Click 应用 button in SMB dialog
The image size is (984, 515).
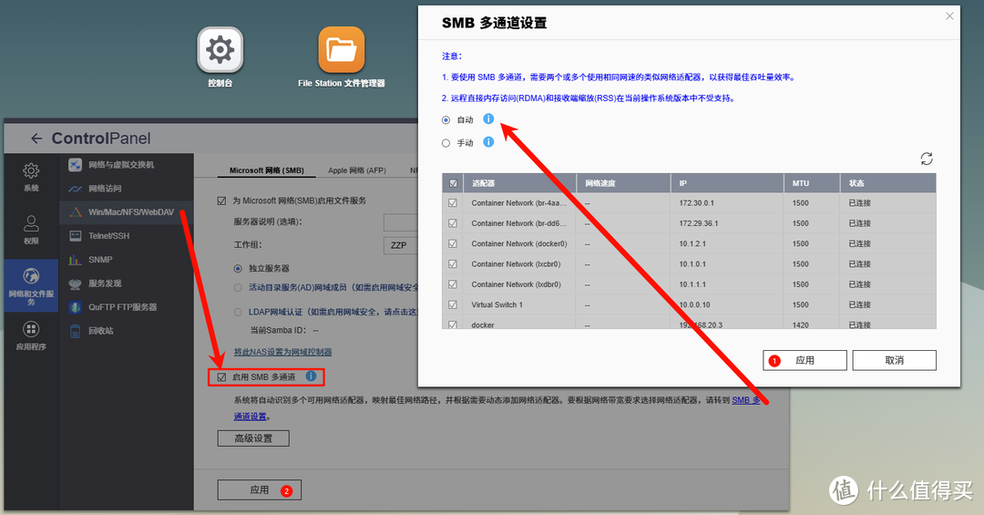tap(805, 360)
